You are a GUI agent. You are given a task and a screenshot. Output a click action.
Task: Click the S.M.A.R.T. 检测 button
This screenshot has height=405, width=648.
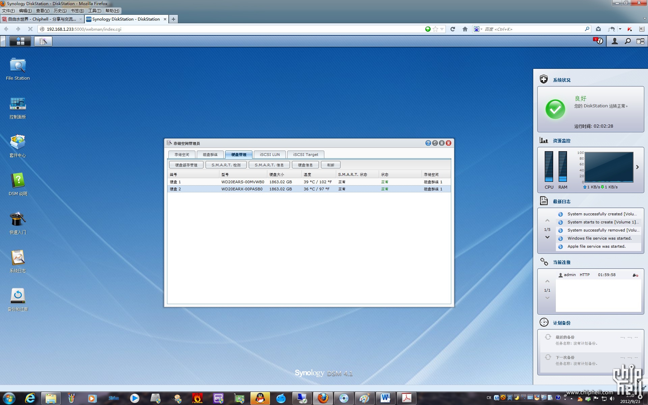click(226, 165)
